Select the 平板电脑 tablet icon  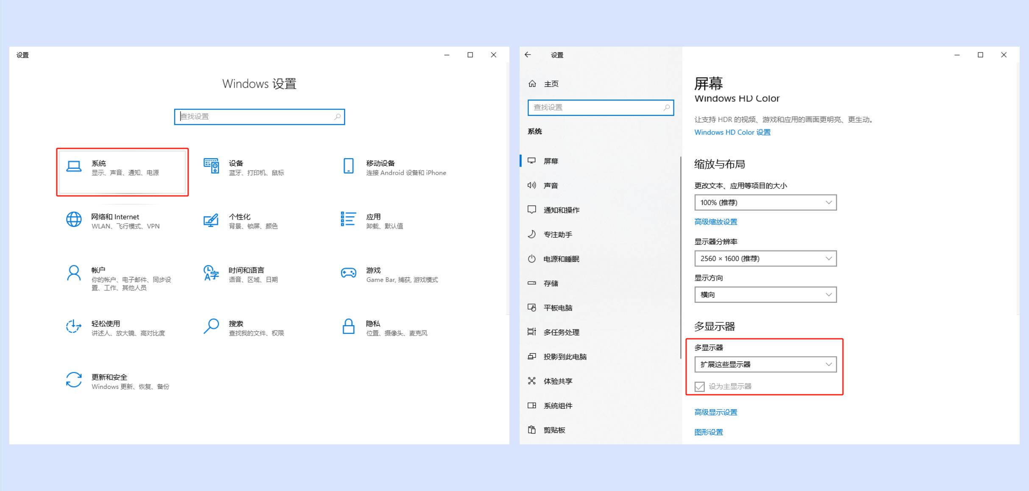532,308
